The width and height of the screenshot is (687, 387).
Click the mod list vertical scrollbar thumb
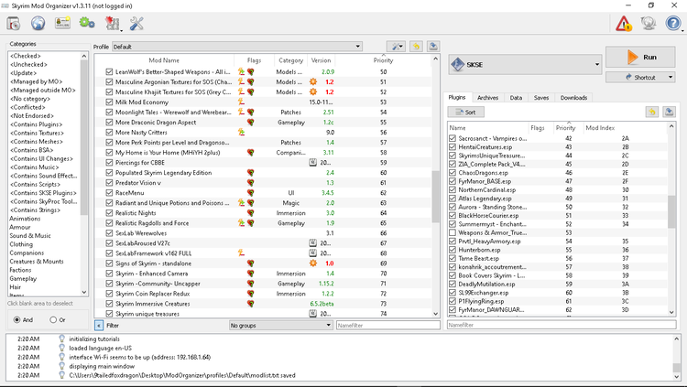[435, 197]
